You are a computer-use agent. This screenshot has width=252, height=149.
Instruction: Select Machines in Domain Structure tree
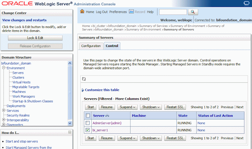[19, 91]
